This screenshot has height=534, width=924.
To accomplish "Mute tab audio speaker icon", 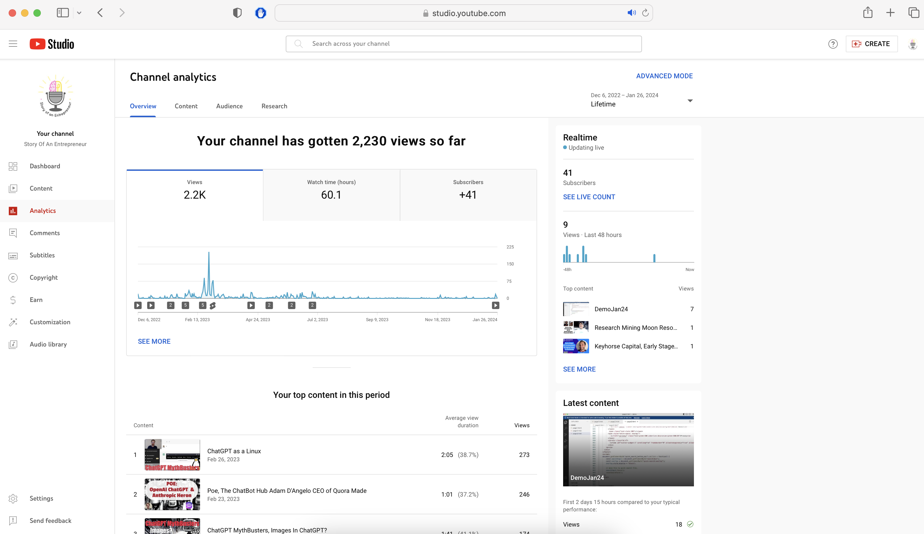I will (631, 13).
